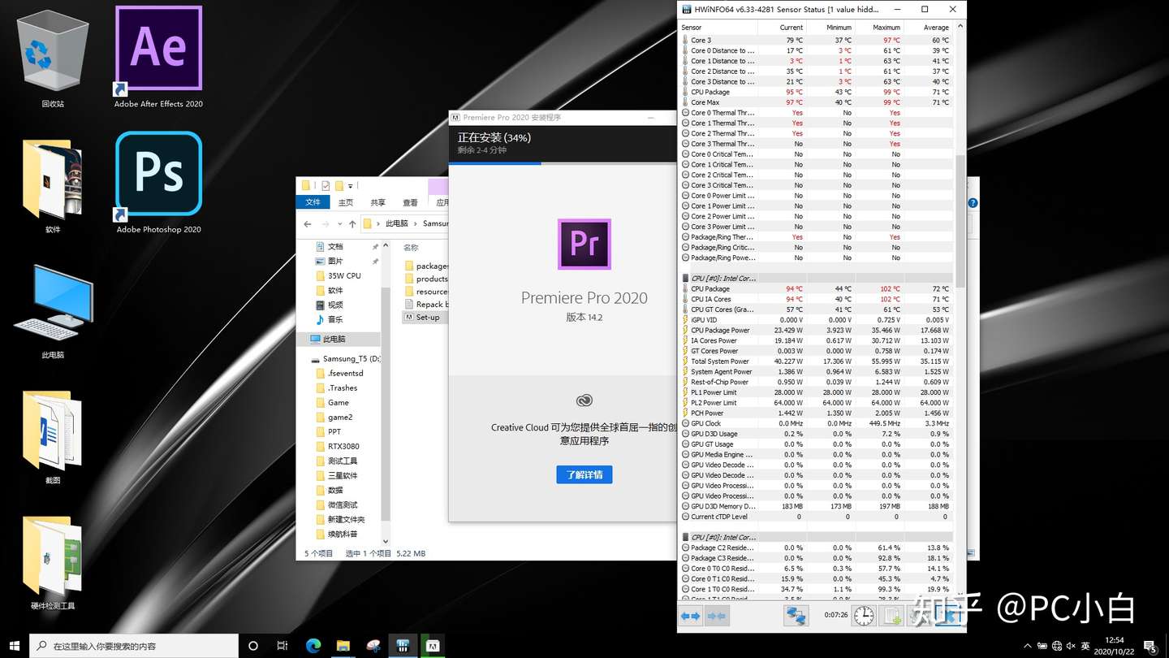Viewport: 1169px width, 658px height.
Task: Click the Explorer back arrow
Action: 308,223
